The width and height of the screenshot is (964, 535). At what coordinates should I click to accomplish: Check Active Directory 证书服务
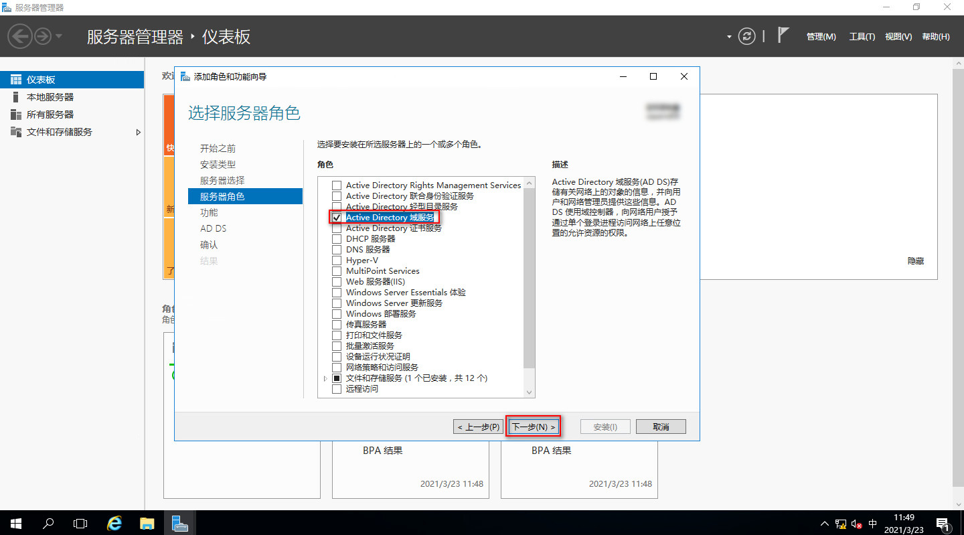click(337, 228)
